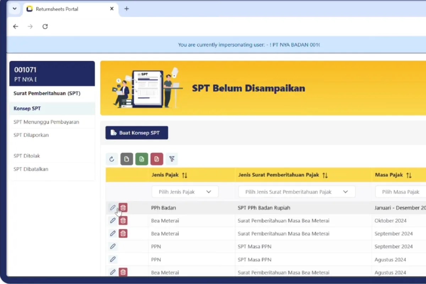The width and height of the screenshot is (426, 284).
Task: Open the tab search chevron button
Action: 15,9
